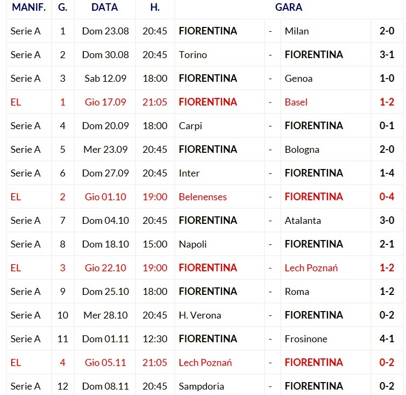
Task: Click the first Lech Poznań home-match entry
Action: click(x=311, y=268)
